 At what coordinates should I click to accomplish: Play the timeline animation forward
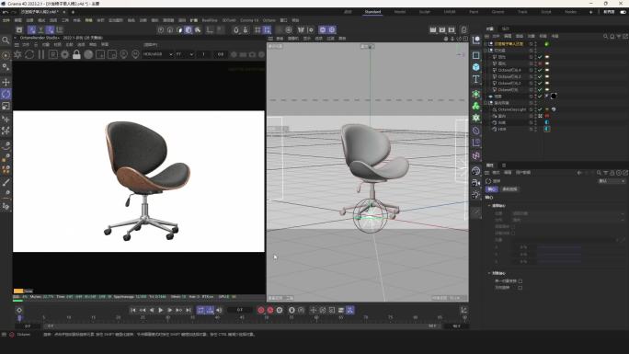coord(161,310)
